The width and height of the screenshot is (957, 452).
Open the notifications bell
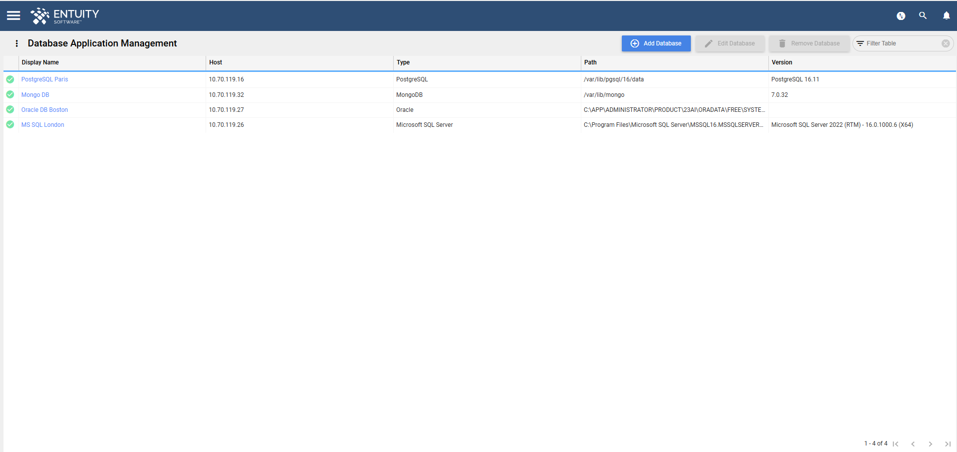[946, 15]
